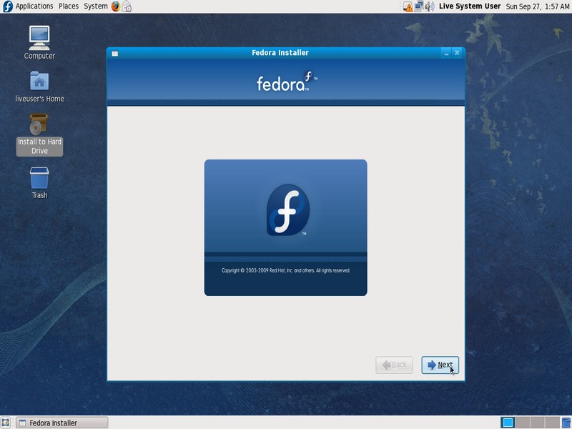Open the installer window menu icon
This screenshot has width=572, height=429.
[115, 53]
